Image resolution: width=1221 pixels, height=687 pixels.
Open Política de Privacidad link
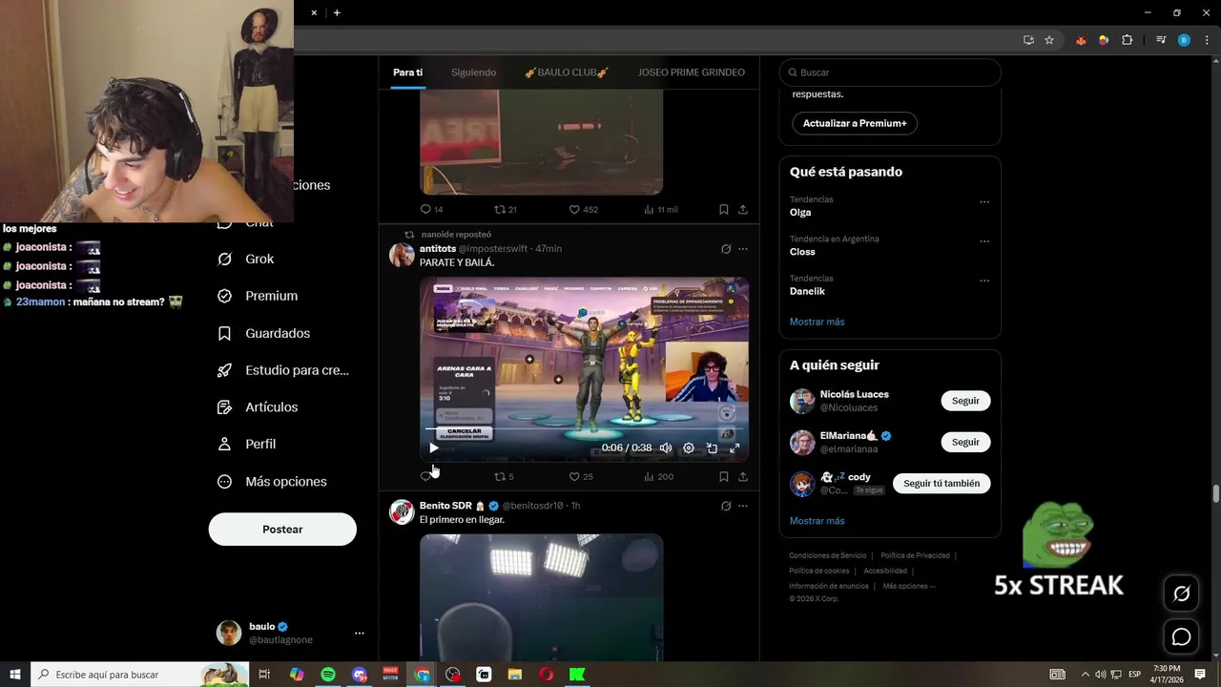click(x=915, y=555)
